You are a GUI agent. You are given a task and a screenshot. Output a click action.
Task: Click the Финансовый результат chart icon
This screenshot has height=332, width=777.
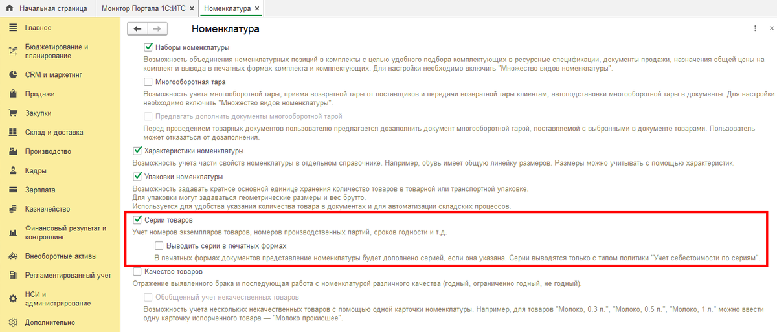(x=12, y=232)
